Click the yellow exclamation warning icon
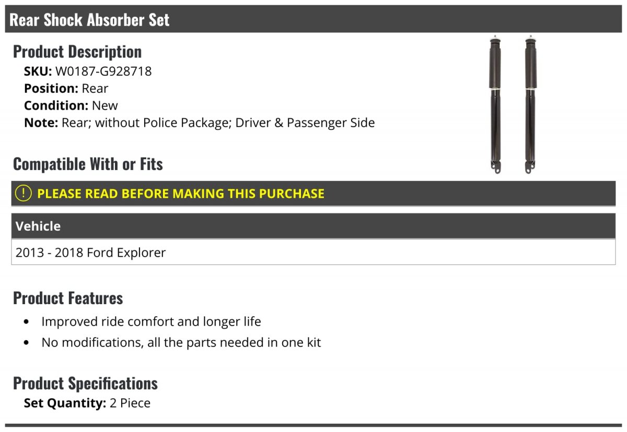This screenshot has width=627, height=432. click(x=24, y=194)
